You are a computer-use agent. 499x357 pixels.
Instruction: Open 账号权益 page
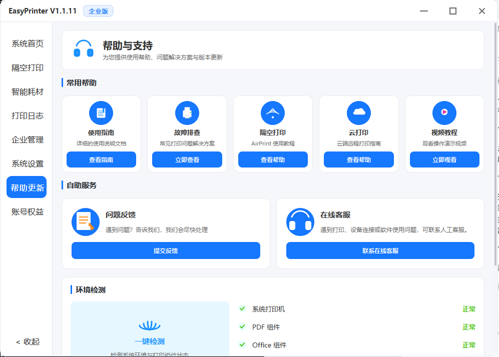click(x=28, y=211)
